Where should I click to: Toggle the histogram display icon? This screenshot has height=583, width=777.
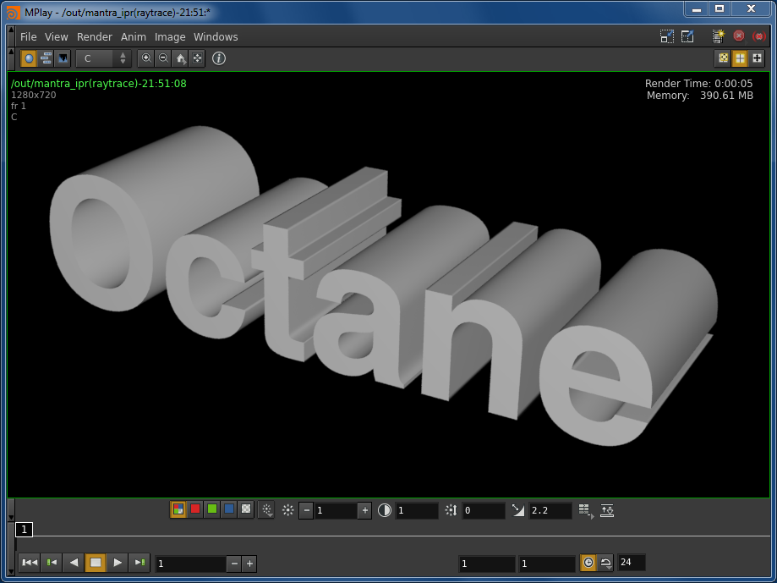[x=63, y=58]
